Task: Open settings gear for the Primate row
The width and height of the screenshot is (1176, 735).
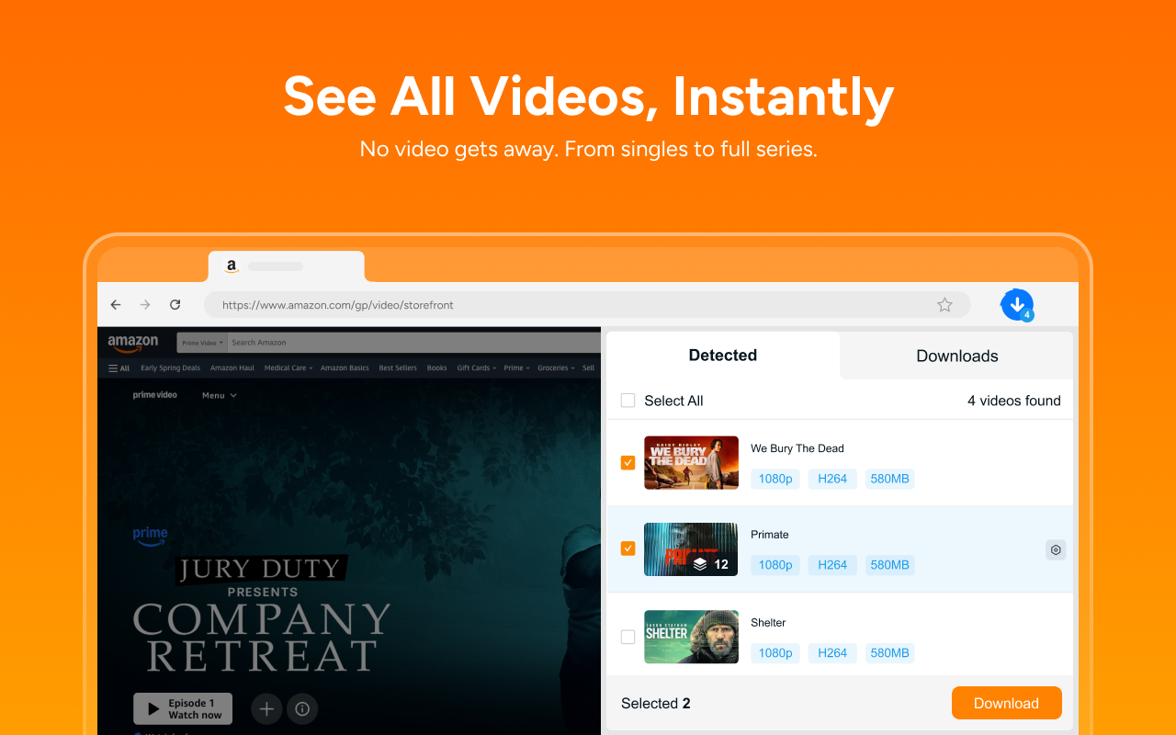Action: (1056, 549)
